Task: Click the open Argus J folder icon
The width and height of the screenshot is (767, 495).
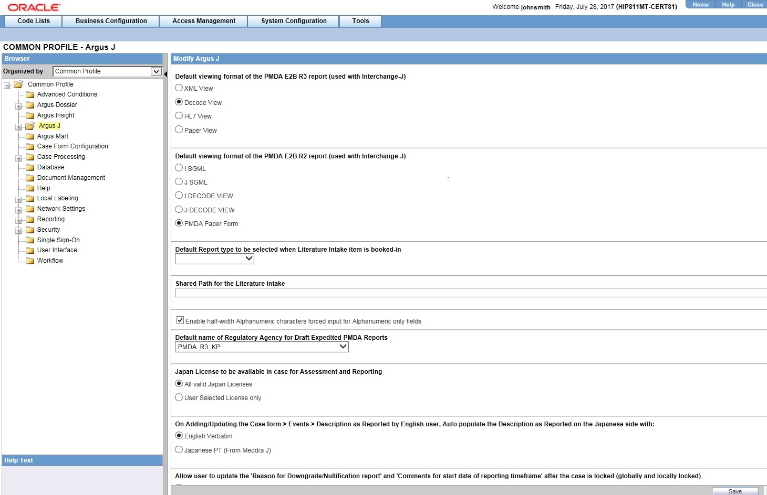Action: click(30, 126)
